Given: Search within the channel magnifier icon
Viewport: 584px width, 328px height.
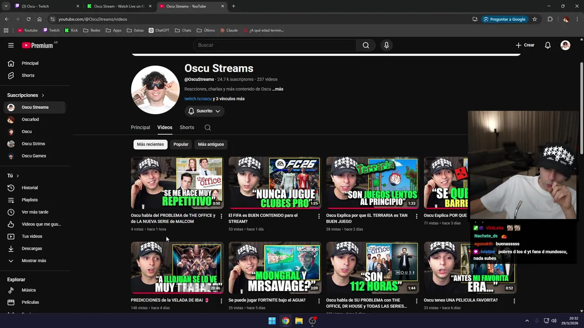Looking at the screenshot, I should [208, 128].
